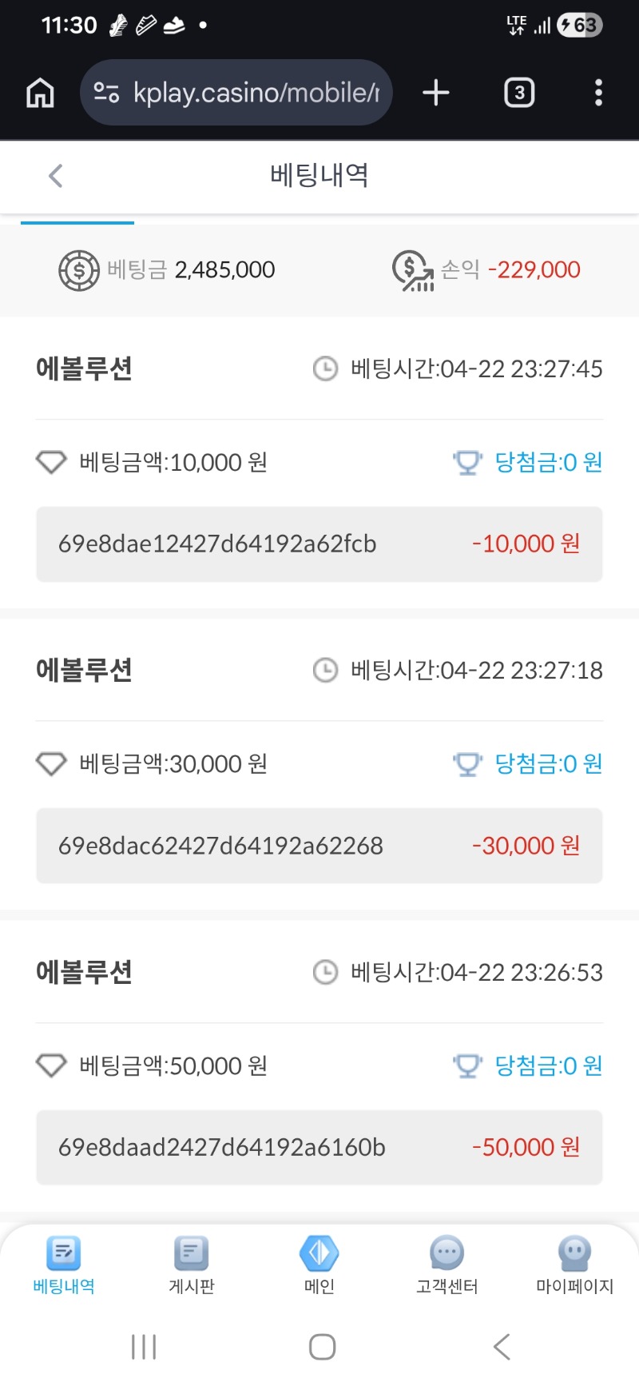Go back using the header chevron

click(55, 176)
